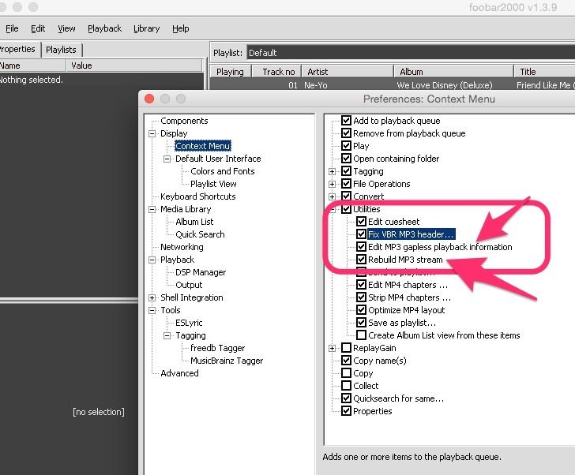575x475 pixels.
Task: Select the Ne-Yo track row in playlist
Action: [392, 85]
